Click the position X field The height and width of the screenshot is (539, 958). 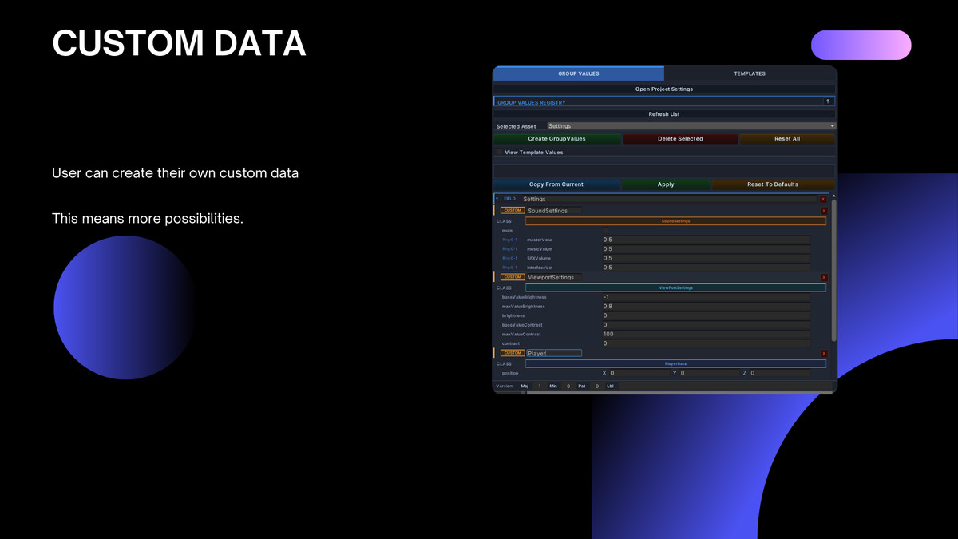click(639, 373)
